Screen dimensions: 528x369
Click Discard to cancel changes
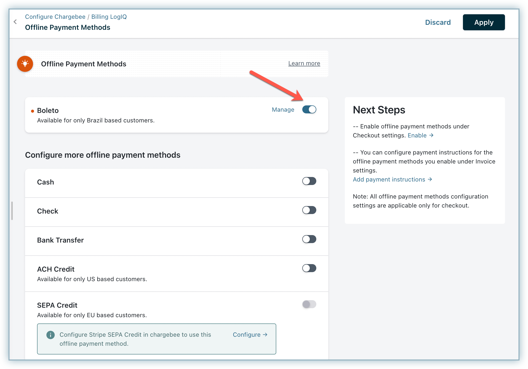(438, 23)
